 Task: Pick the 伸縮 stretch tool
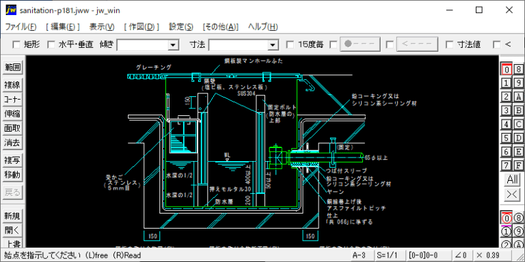[x=13, y=114]
